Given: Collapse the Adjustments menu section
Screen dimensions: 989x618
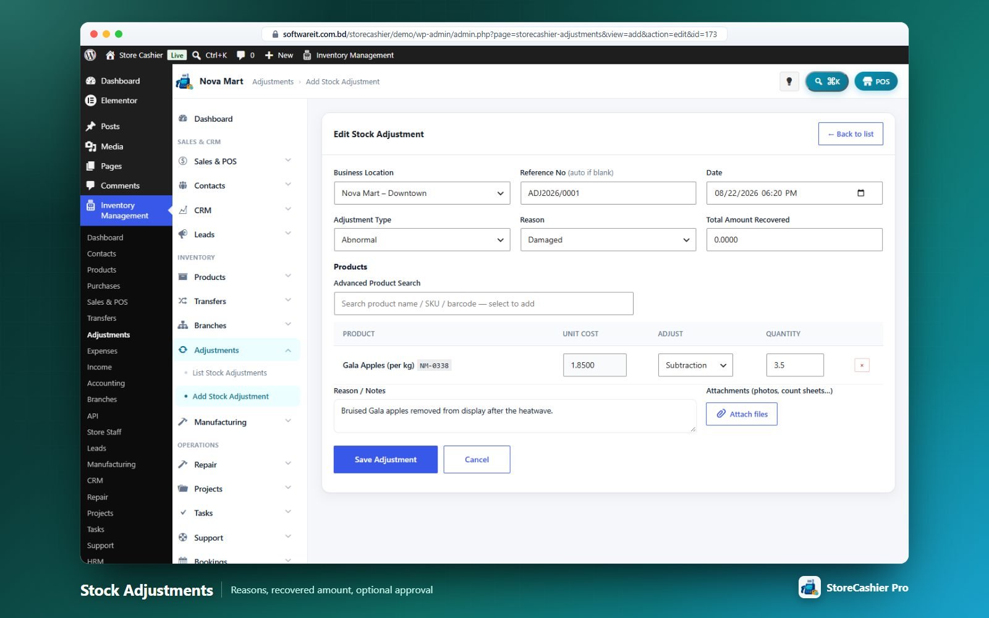Looking at the screenshot, I should pyautogui.click(x=236, y=350).
